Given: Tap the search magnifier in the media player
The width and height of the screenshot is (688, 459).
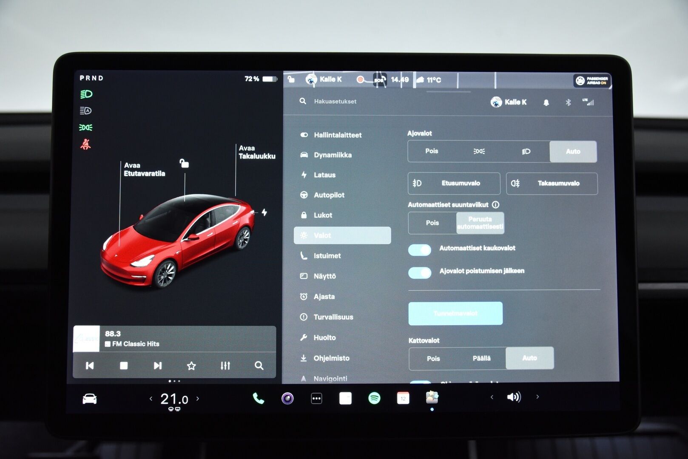Looking at the screenshot, I should (259, 365).
